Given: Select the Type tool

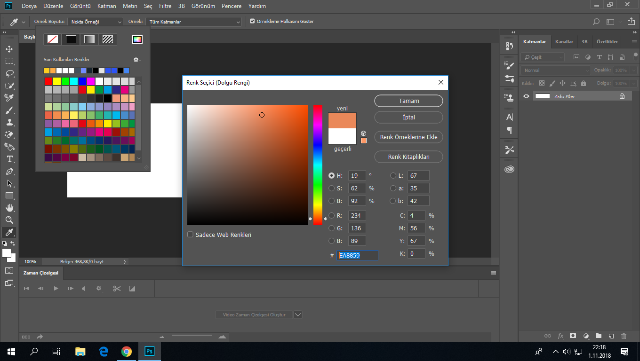Looking at the screenshot, I should coord(9,159).
